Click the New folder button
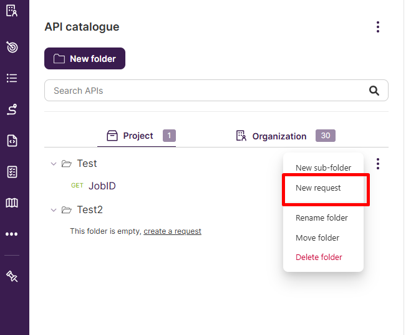Viewport: 416px width, 335px height. [85, 59]
